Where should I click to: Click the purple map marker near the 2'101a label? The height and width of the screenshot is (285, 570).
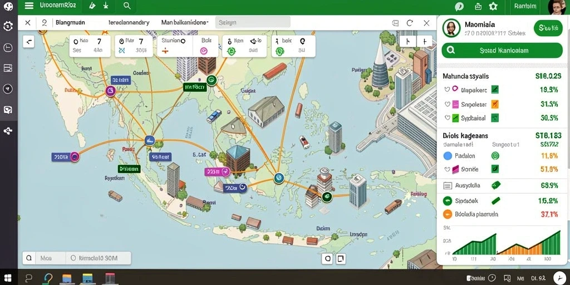75,157
